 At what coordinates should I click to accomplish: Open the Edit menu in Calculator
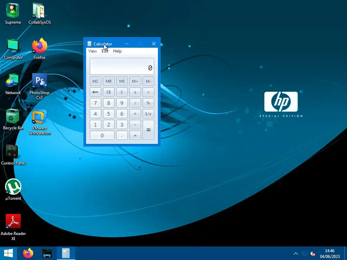105,51
